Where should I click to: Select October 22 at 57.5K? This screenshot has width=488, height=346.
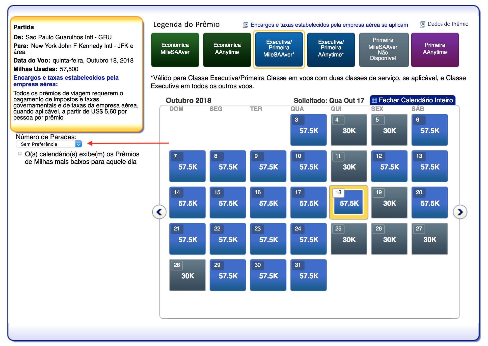(228, 239)
